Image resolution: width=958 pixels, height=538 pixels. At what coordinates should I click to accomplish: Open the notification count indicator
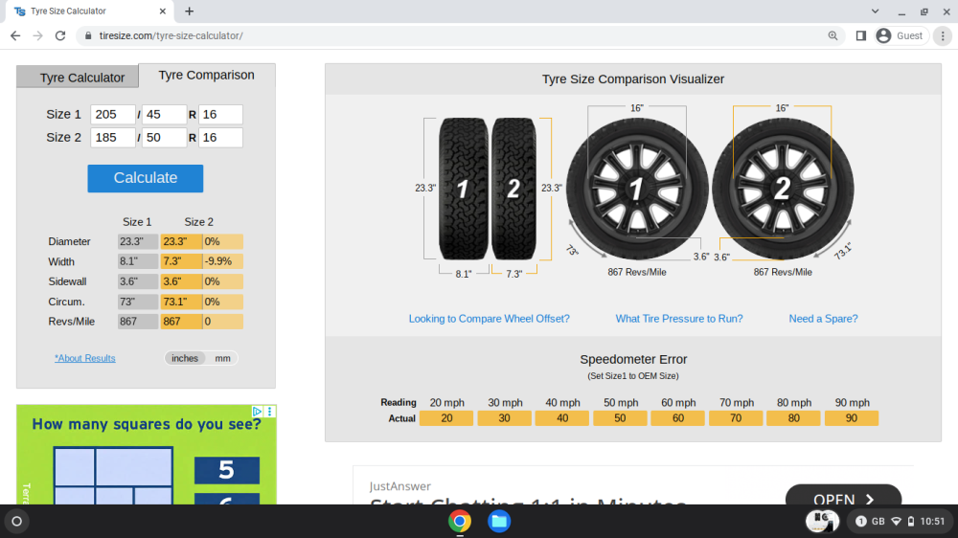861,522
